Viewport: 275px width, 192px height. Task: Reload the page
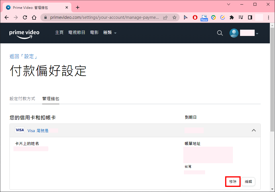click(x=25, y=17)
